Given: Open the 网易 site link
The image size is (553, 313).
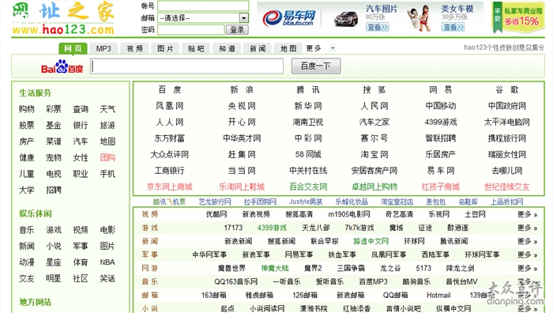Looking at the screenshot, I should click(441, 89).
